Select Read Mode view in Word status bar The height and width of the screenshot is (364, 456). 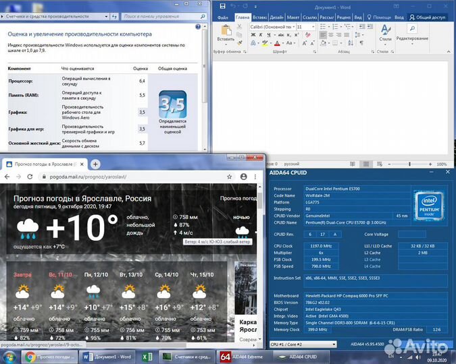(353, 164)
